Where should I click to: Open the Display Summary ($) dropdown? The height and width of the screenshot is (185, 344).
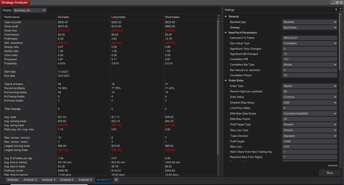(31, 10)
